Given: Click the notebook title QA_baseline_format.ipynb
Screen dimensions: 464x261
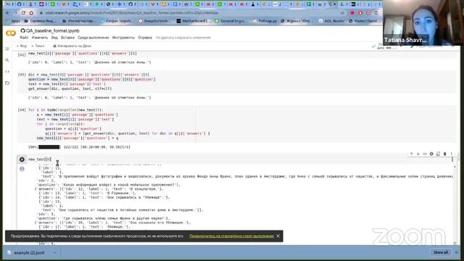Looking at the screenshot, I should [x=53, y=30].
